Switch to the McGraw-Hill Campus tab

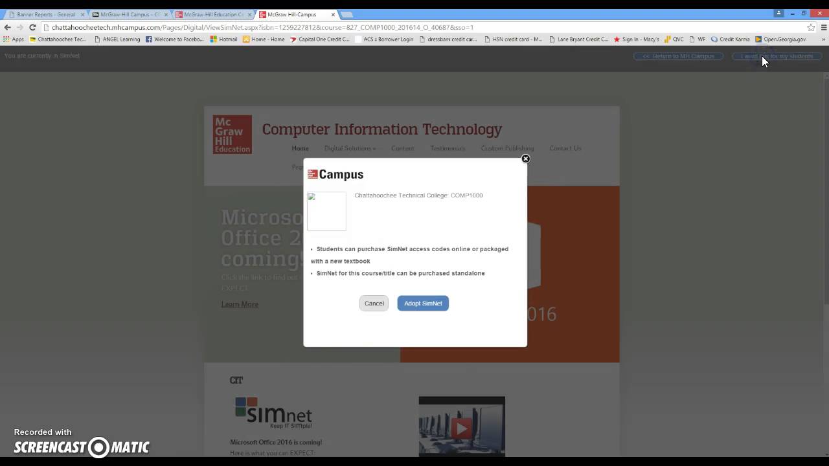point(130,14)
